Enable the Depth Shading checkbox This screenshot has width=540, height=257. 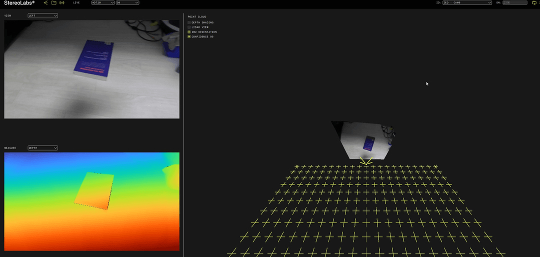tap(189, 22)
